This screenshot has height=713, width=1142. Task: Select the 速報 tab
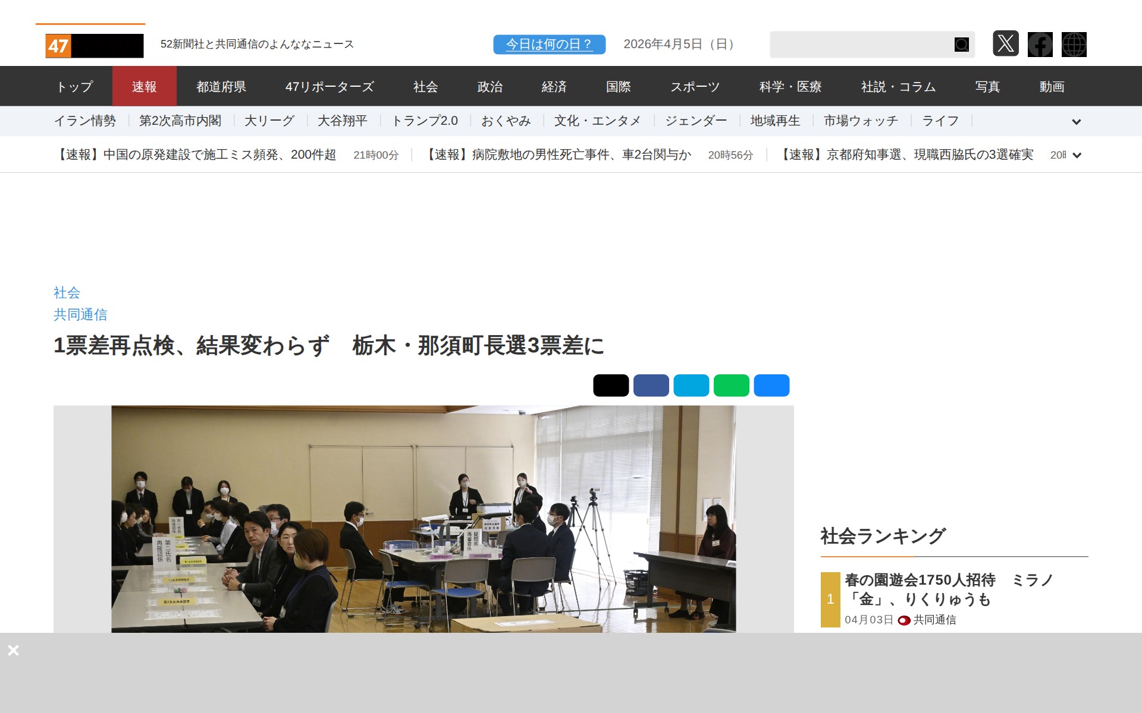click(144, 87)
